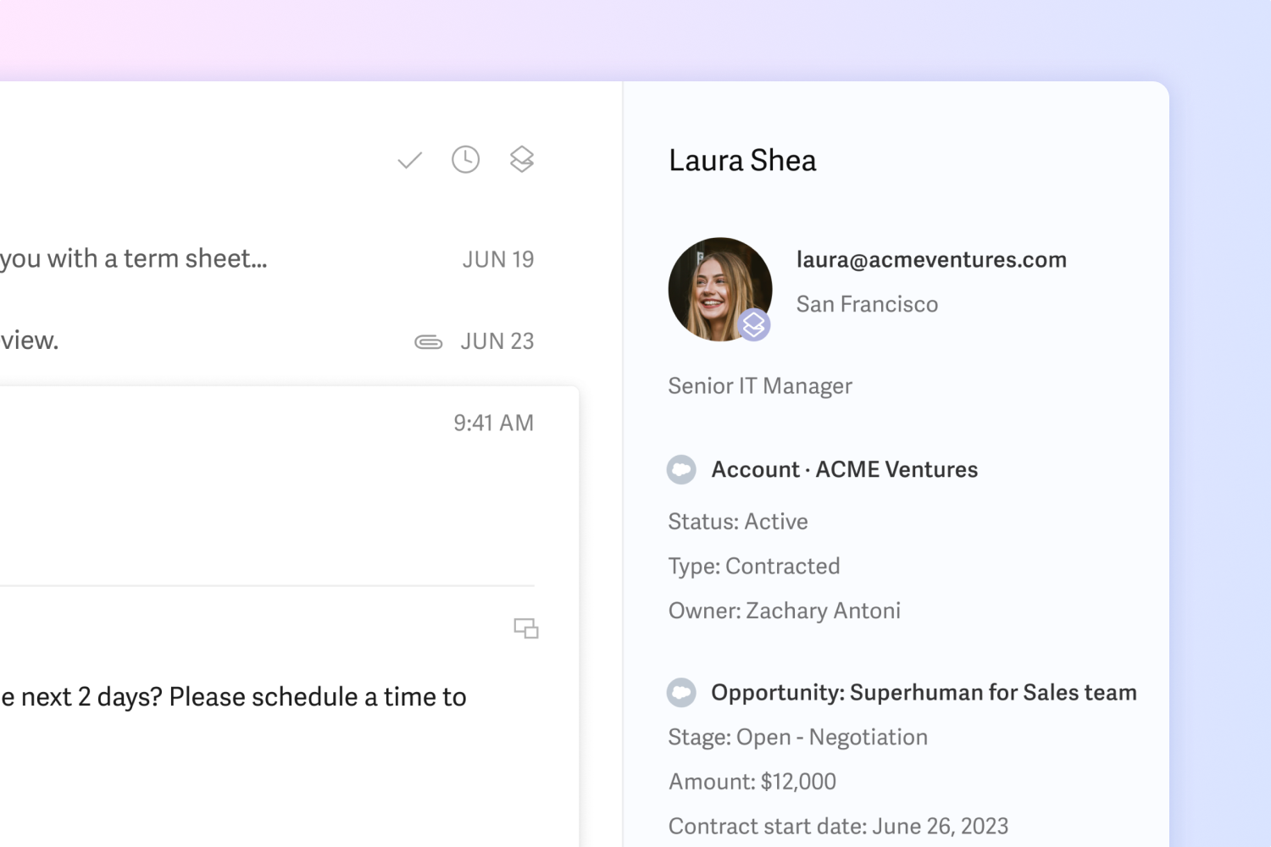Click the Status Active field

(737, 521)
